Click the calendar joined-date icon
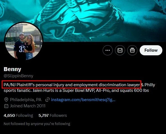Image resolution: width=166 pixels, height=134 pixels. (x=6, y=106)
